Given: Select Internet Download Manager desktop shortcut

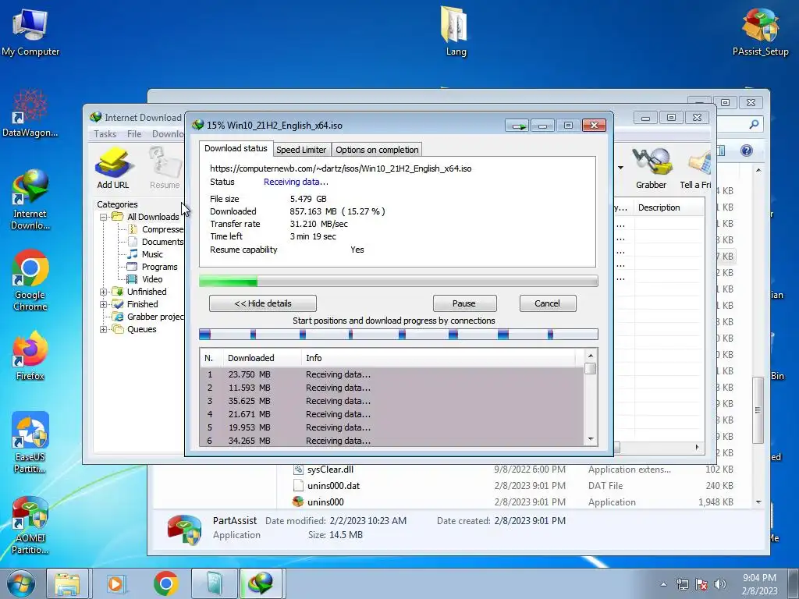Looking at the screenshot, I should (x=30, y=200).
